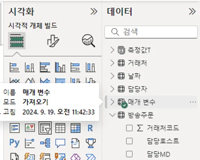
Task: Insert the decomposition tree visual
Action: pyautogui.click(x=45, y=143)
